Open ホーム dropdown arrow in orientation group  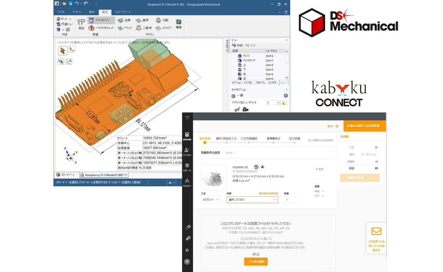(70, 19)
